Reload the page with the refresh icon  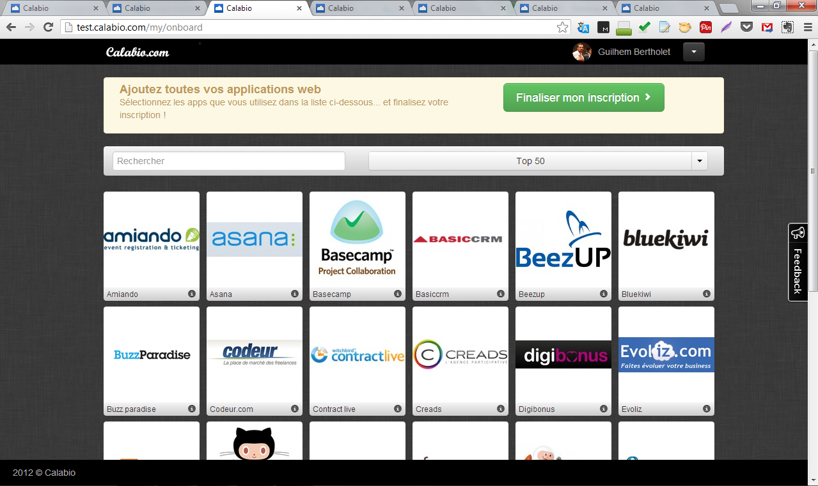pos(48,27)
